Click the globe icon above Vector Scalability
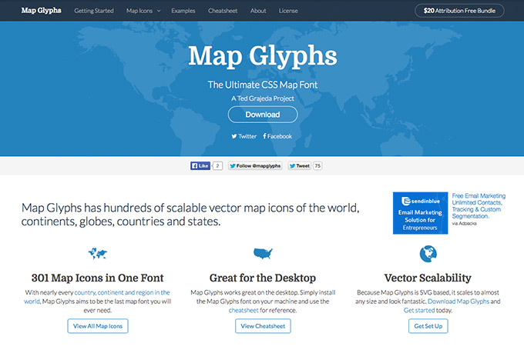Image resolution: width=524 pixels, height=350 pixels. [428, 254]
